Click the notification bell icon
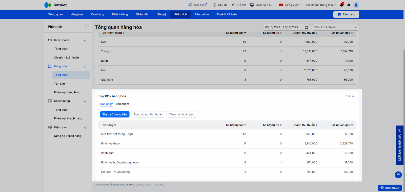Viewport: 405px width, 192px height. 342,5
